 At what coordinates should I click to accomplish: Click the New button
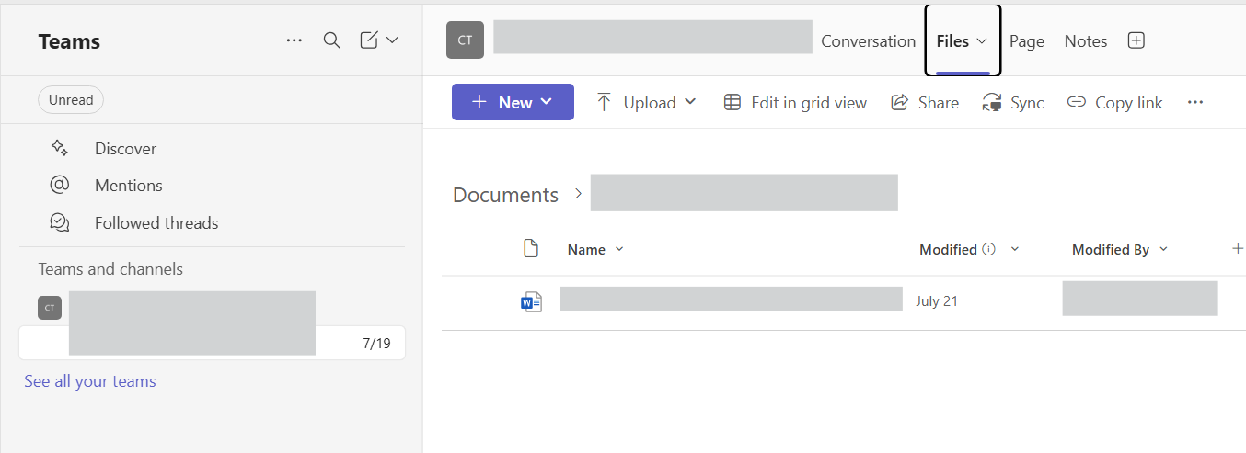pyautogui.click(x=513, y=102)
